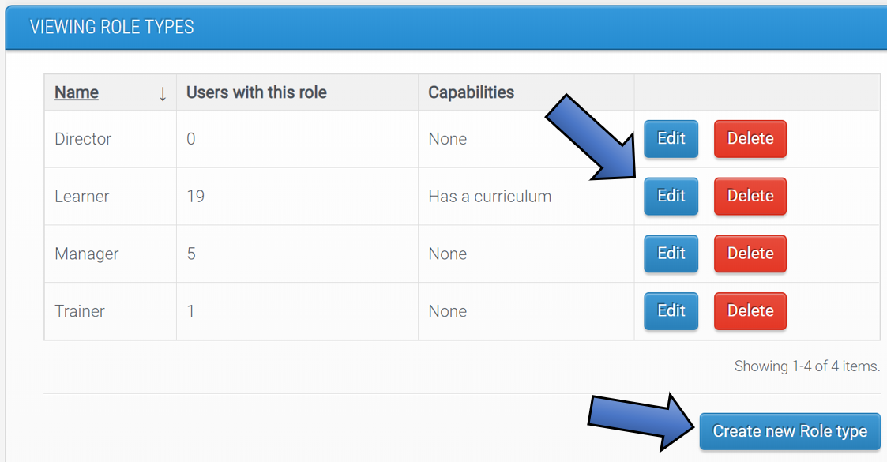Screen dimensions: 887x462
Task: Edit the Manager role type
Action: [671, 254]
